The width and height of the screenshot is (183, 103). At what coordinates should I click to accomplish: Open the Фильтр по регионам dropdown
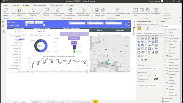[113, 23]
